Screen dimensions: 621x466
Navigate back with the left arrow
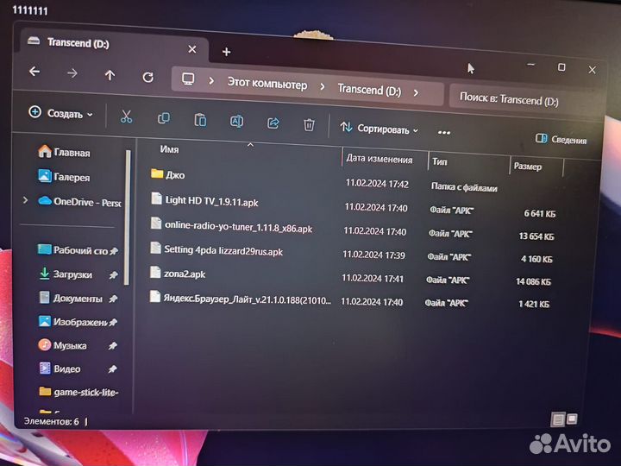click(34, 72)
